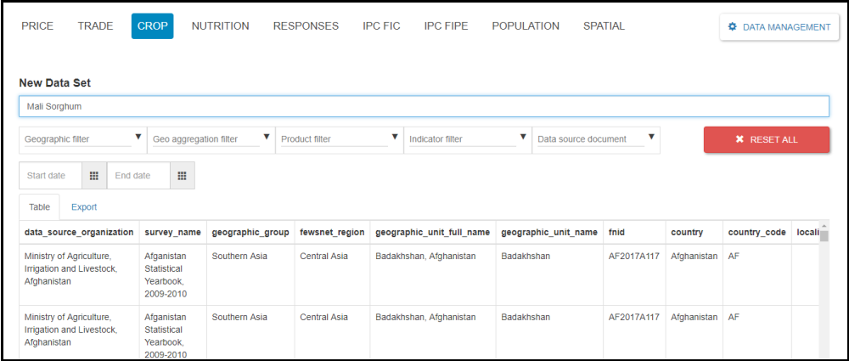Open the End date calendar icon
The width and height of the screenshot is (849, 361).
click(x=182, y=176)
